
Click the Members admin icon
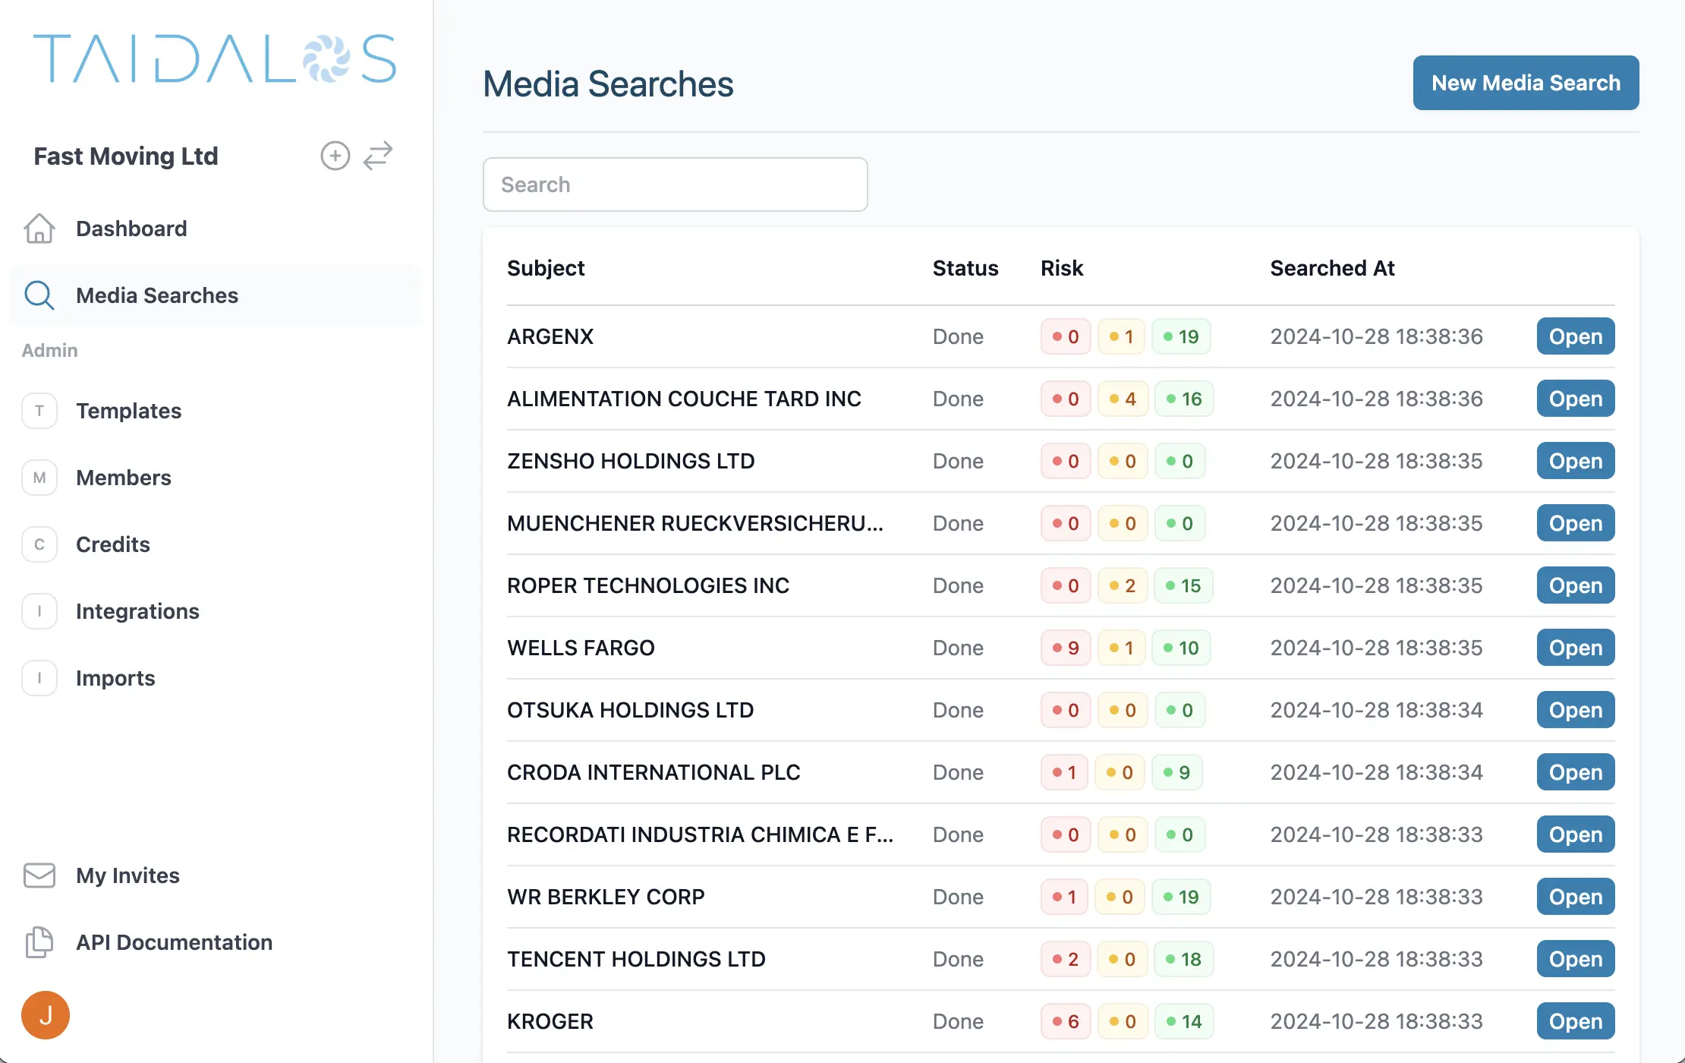coord(39,478)
